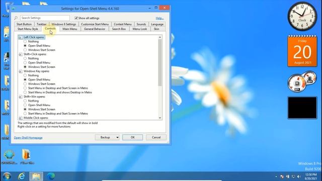322x181 pixels.
Task: Click the settings list scroll down arrow
Action: click(160, 118)
